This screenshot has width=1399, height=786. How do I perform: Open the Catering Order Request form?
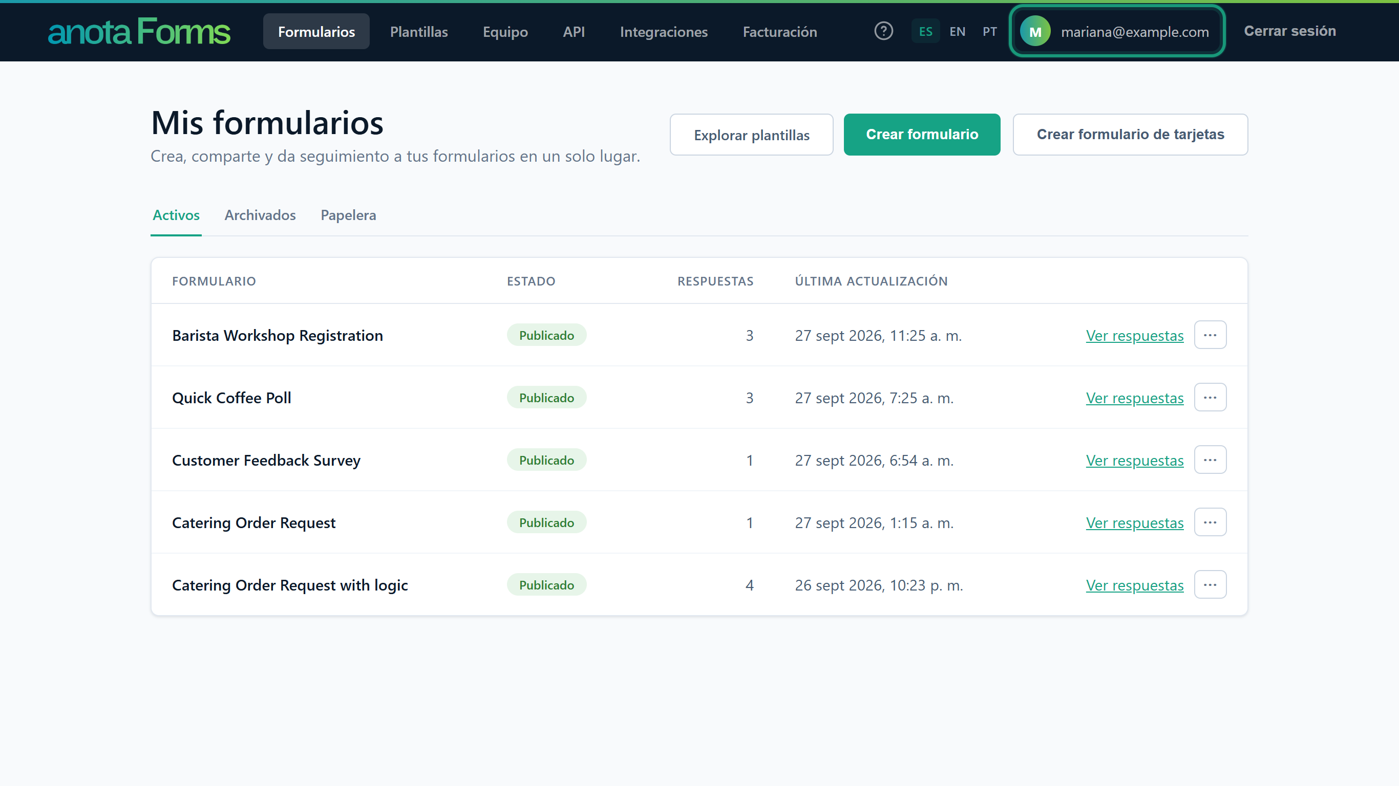point(253,523)
